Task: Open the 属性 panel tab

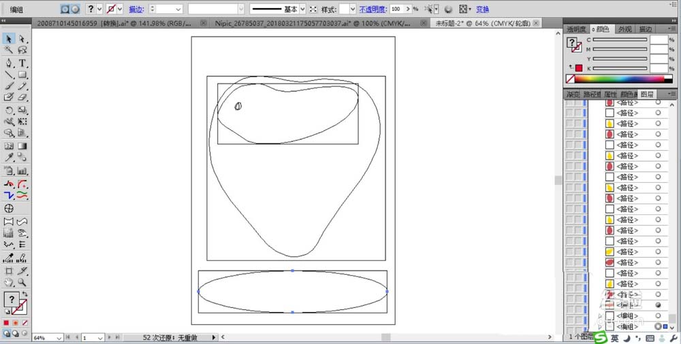Action: click(x=610, y=94)
